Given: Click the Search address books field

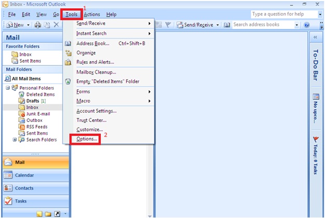Looking at the screenshot, I should click(263, 25).
